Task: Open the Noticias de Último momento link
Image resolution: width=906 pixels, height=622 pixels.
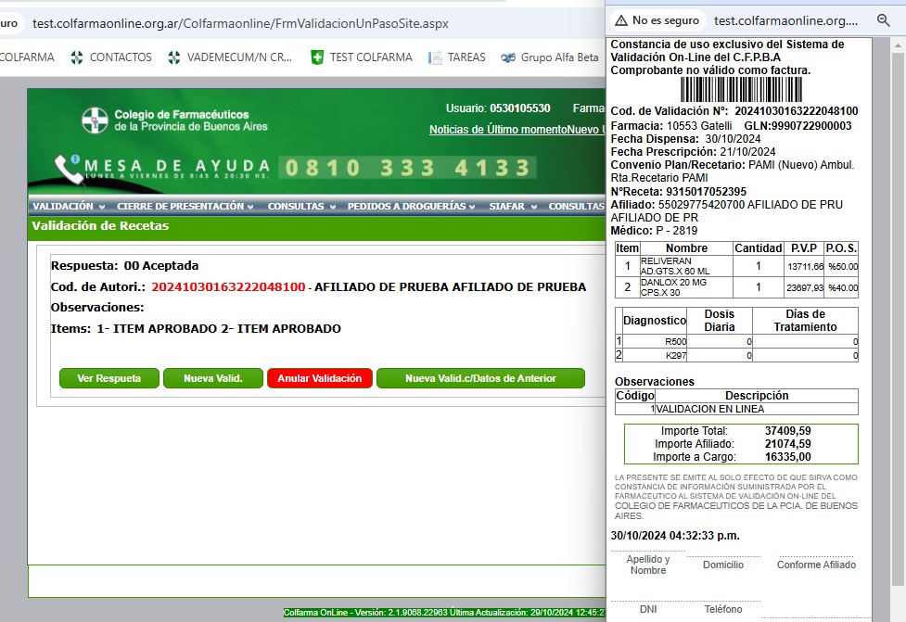Action: click(x=498, y=130)
